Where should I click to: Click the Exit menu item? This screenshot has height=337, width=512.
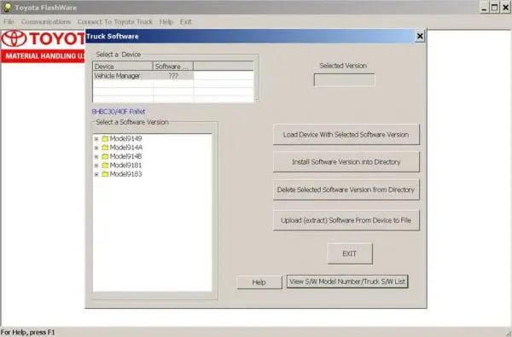tap(185, 22)
